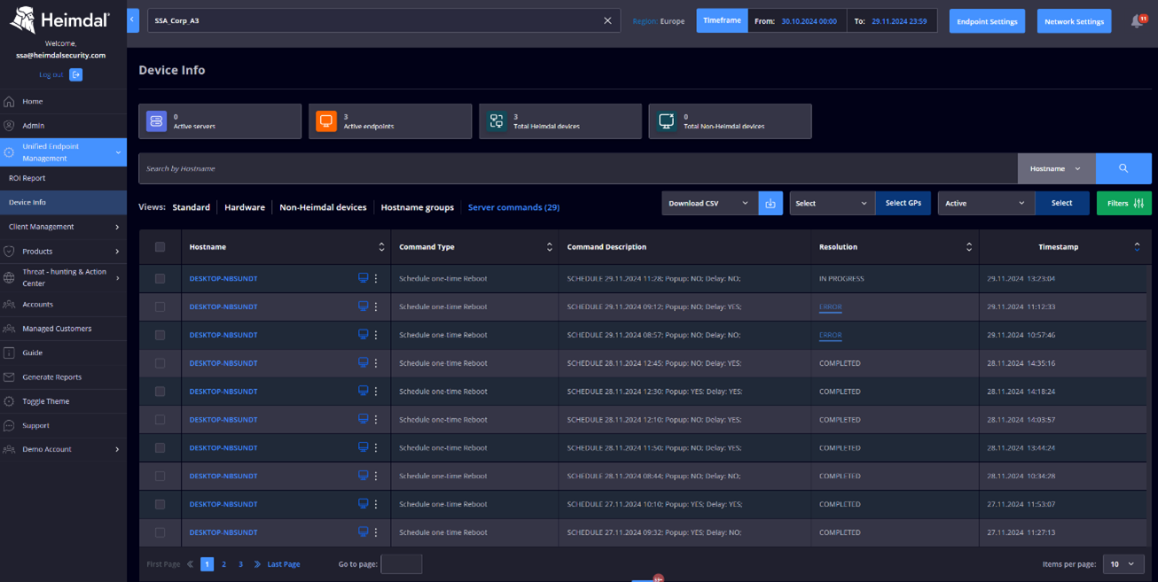Image resolution: width=1158 pixels, height=582 pixels.
Task: Open three-dot menu in 13:23:04 row
Action: (376, 278)
